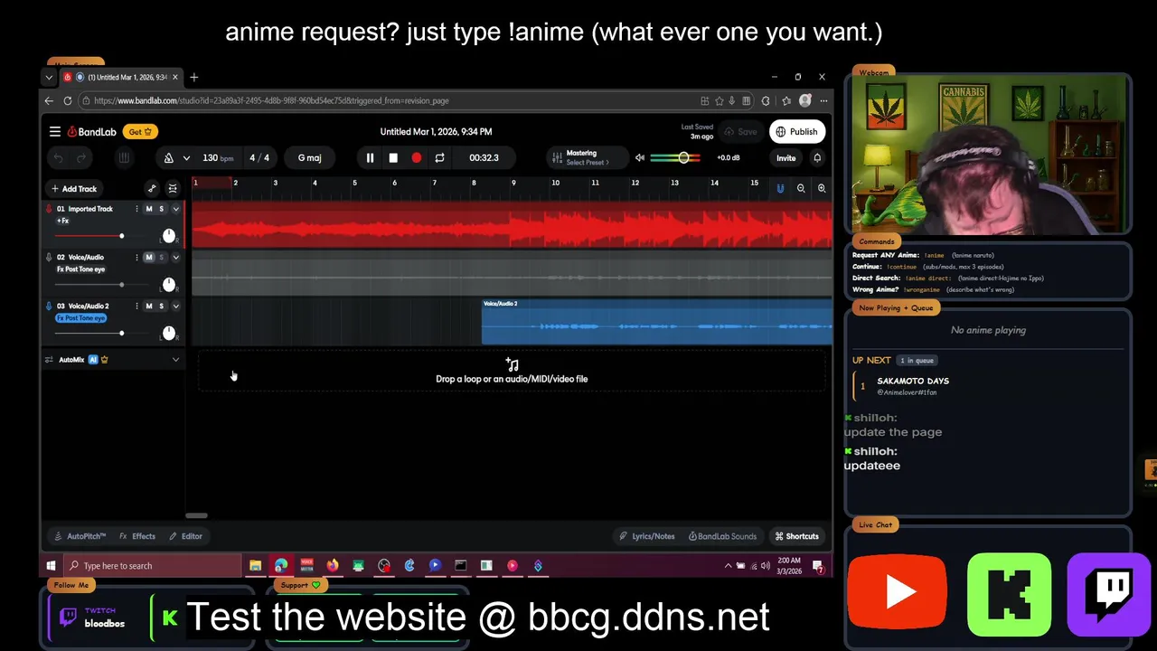
Task: Expand the 03 Voice/Audio 2 track chevron
Action: point(175,307)
